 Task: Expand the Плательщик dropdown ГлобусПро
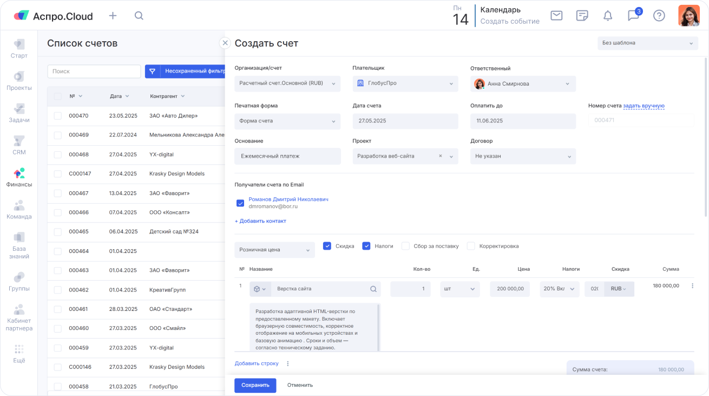pyautogui.click(x=405, y=83)
